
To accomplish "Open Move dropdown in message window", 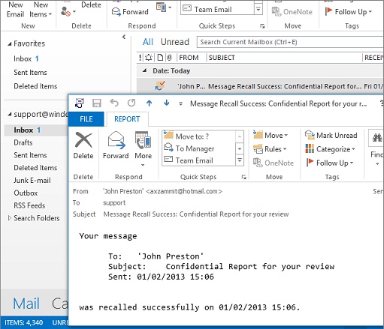I will [271, 135].
